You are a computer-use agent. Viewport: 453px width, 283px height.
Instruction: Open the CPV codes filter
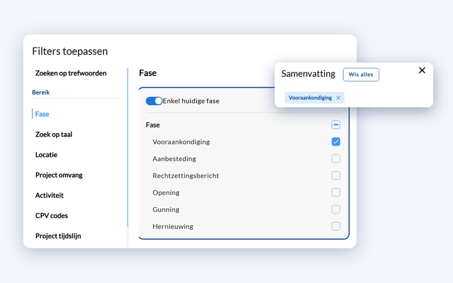coord(52,216)
